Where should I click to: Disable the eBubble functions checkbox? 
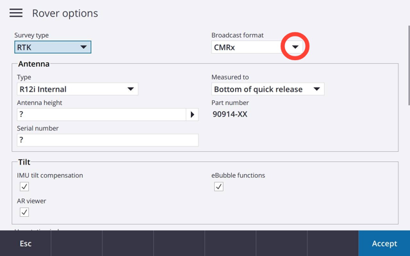point(218,186)
